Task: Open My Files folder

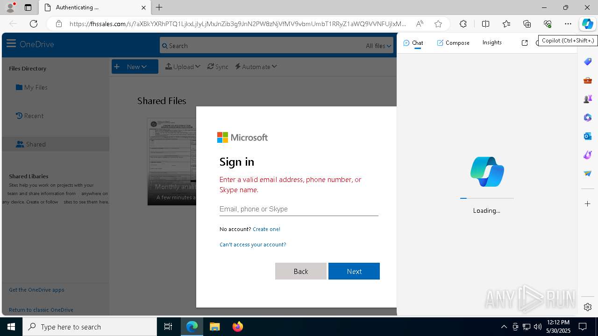Action: pyautogui.click(x=32, y=87)
